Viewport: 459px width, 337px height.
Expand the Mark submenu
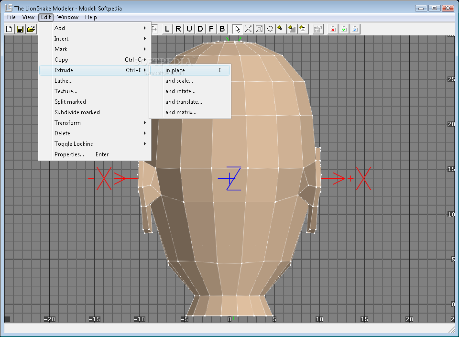click(95, 49)
